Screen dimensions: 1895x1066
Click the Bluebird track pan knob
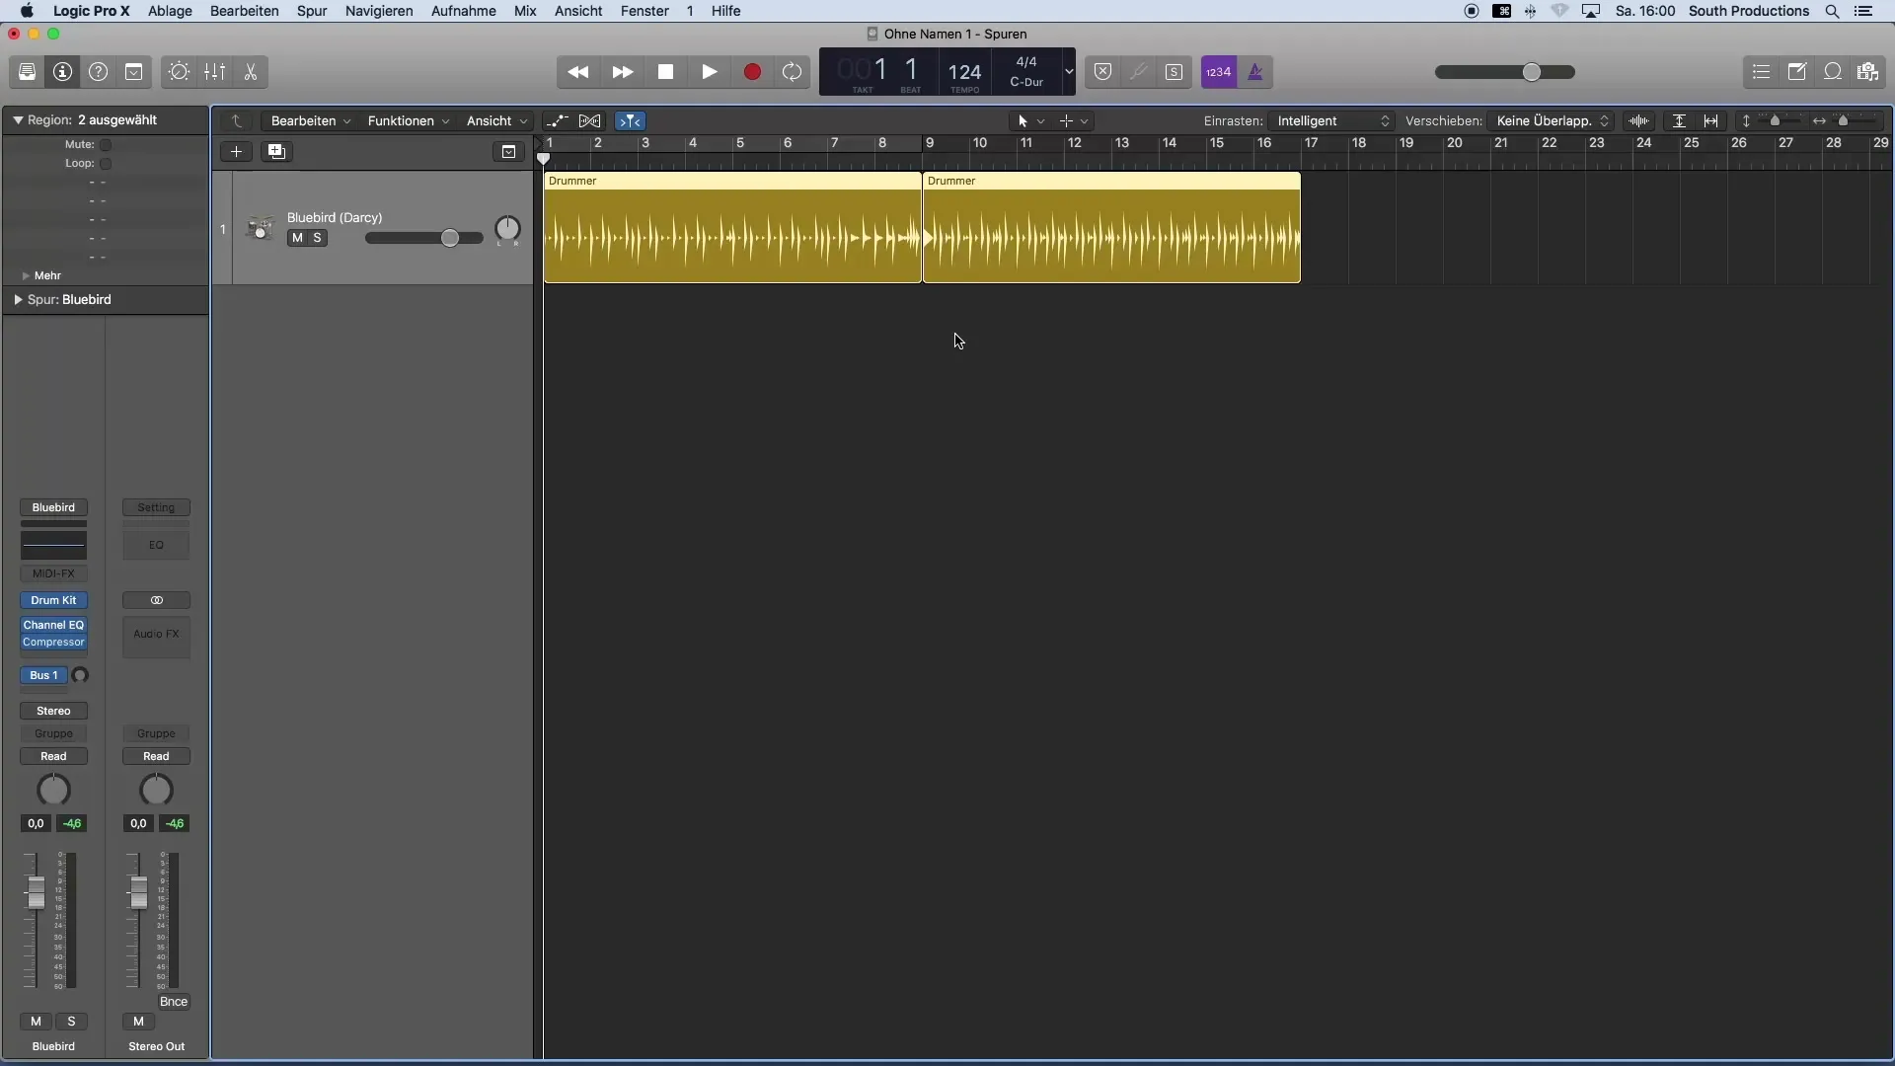point(507,229)
